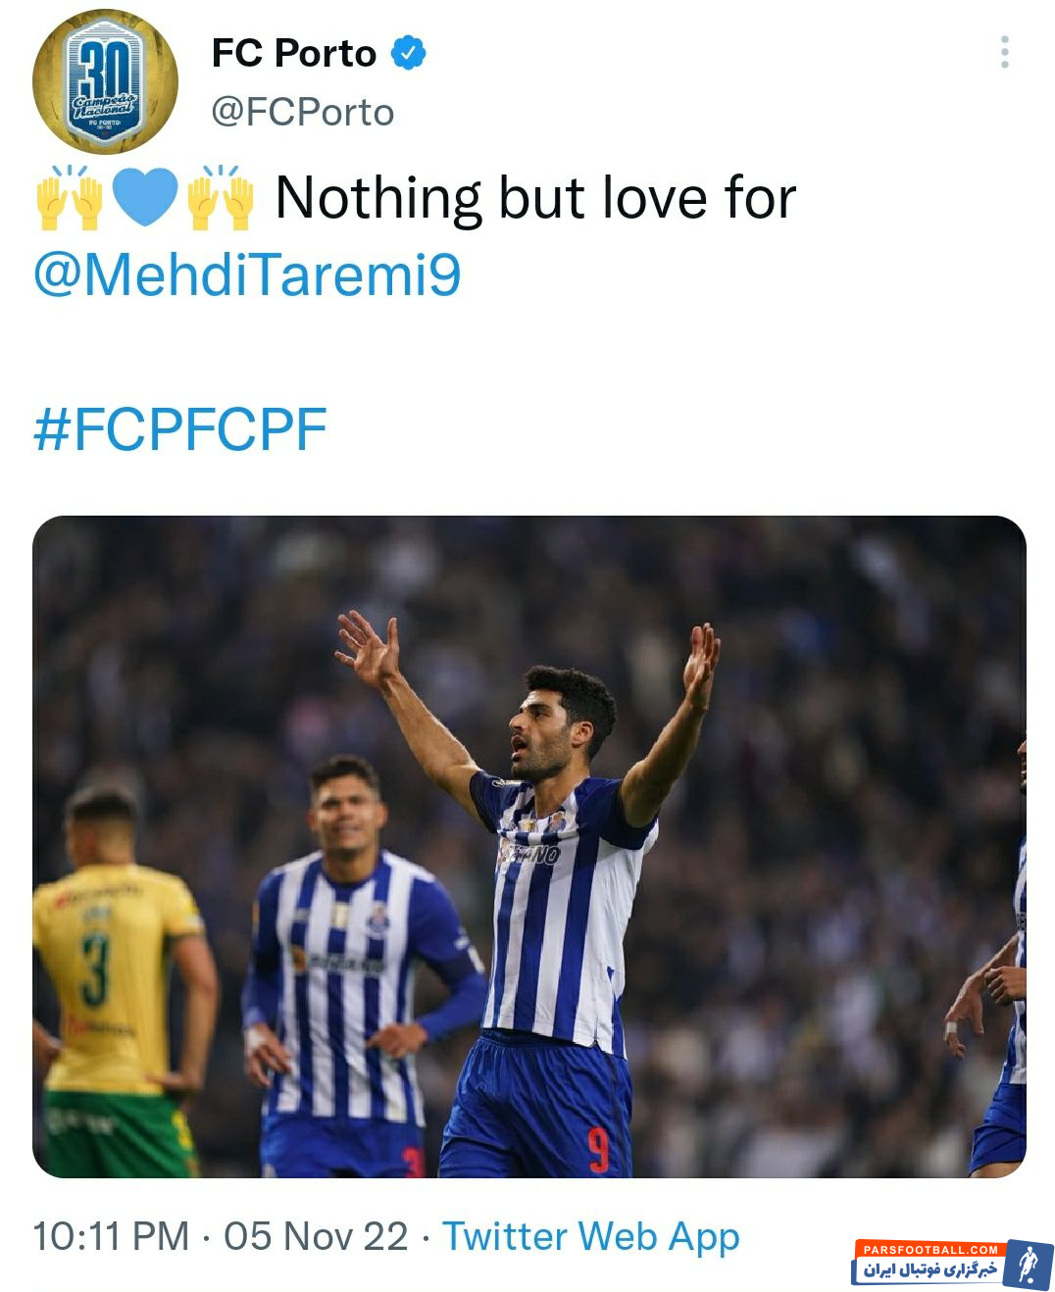Click the Parsfootball footballer logo icon
This screenshot has width=1055, height=1292.
(1029, 1264)
